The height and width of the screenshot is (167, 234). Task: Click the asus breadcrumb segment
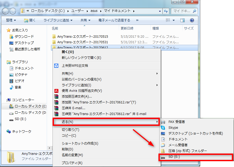94,11
